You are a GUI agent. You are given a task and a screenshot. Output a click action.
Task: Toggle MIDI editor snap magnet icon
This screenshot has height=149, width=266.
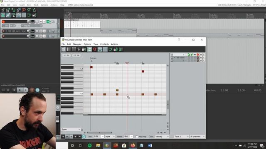[110, 49]
